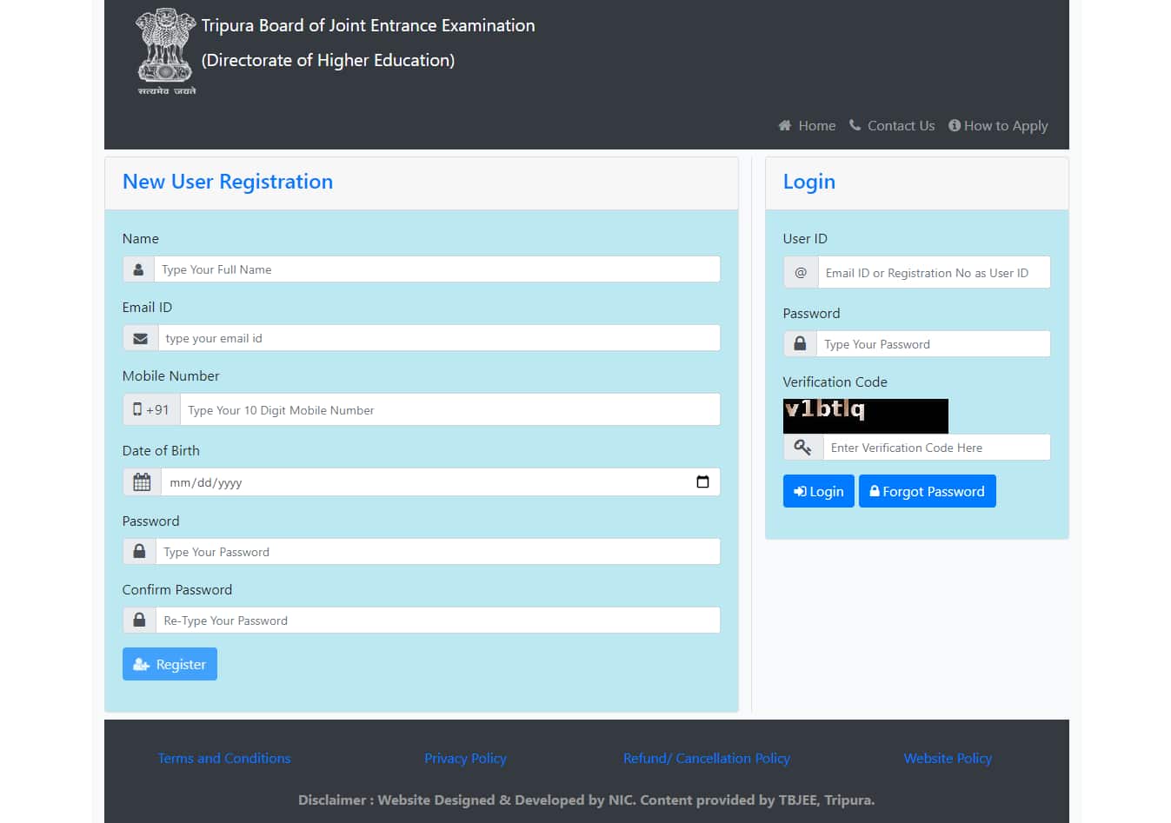Click the calendar grid icon beside Date of Birth
This screenshot has height=823, width=1171.
pyautogui.click(x=142, y=481)
